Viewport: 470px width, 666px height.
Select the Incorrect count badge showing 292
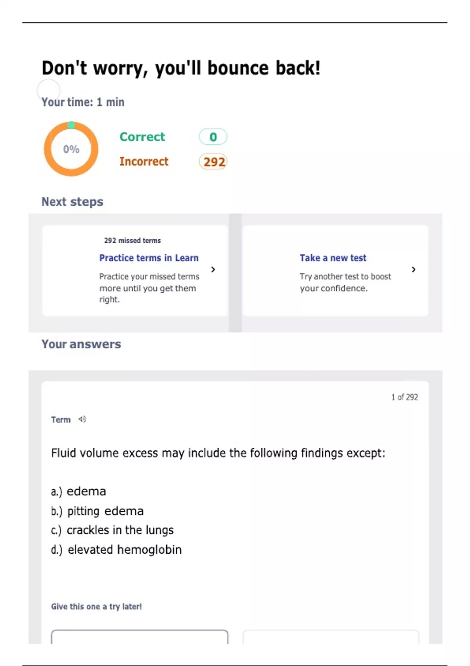213,161
